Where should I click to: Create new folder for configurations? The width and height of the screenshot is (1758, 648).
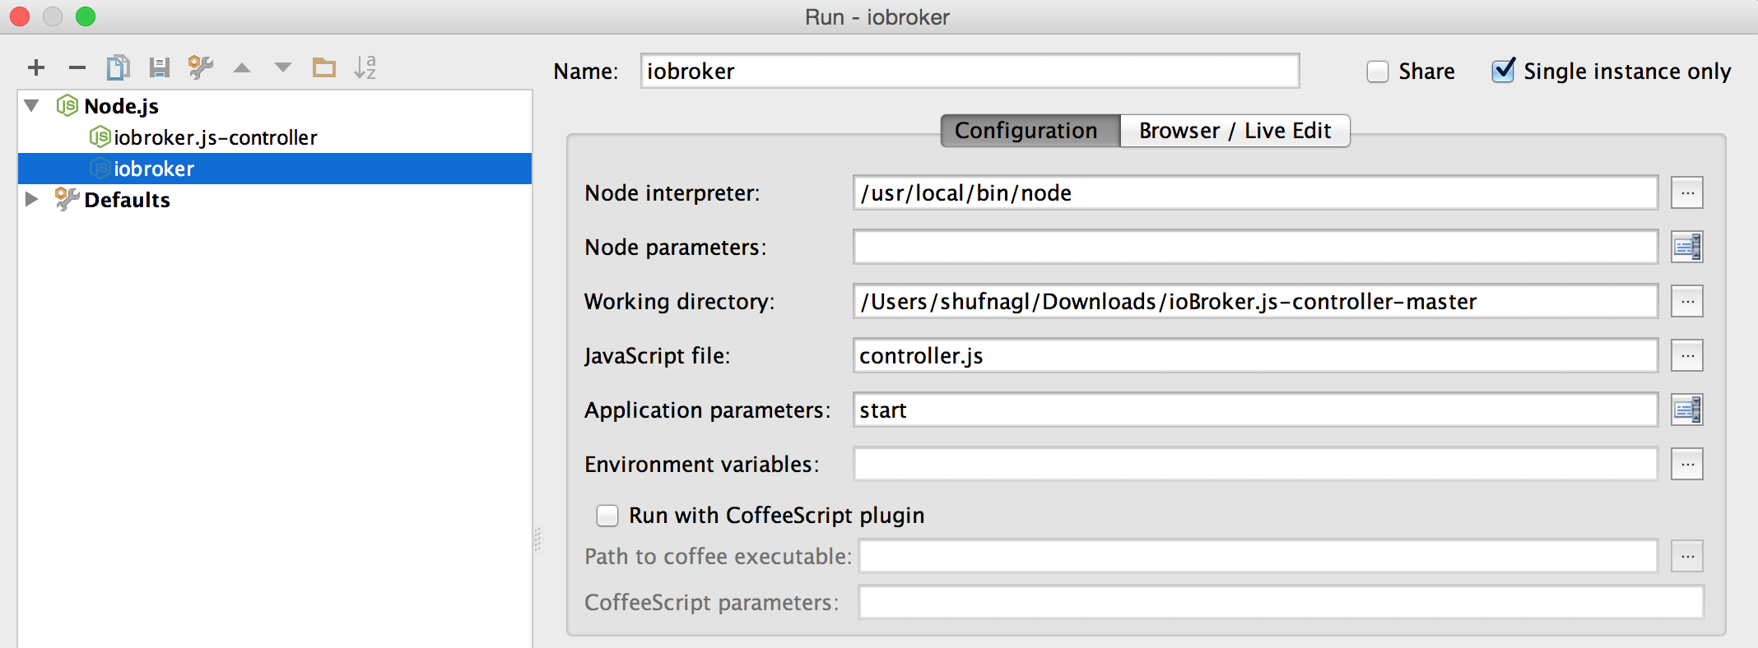324,67
